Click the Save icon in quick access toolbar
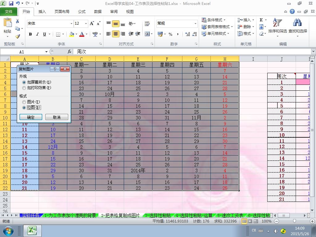This screenshot has height=237, width=316. pos(11,3)
